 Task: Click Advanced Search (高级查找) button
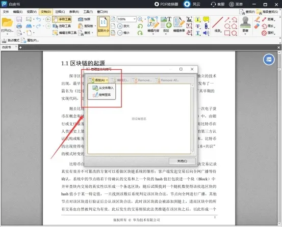[x=267, y=12]
